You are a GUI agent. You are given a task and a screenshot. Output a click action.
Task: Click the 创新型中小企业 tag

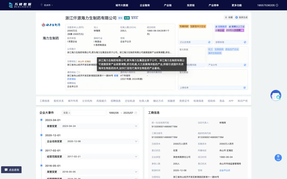[x=198, y=27]
